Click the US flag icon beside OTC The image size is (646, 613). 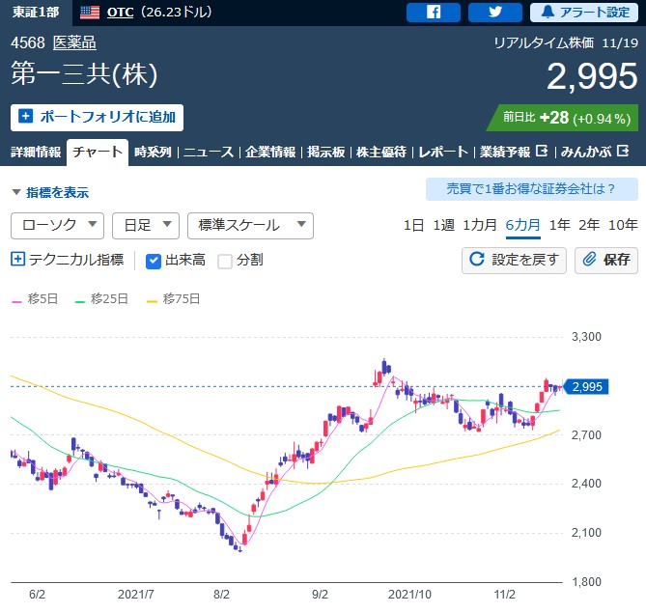pos(90,13)
